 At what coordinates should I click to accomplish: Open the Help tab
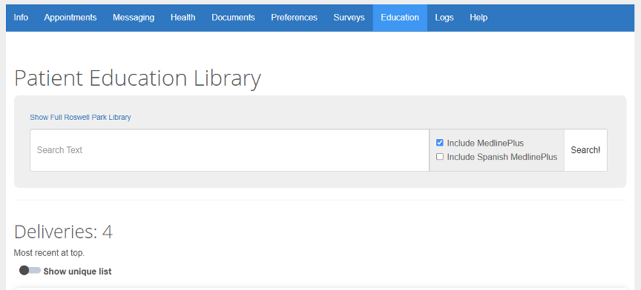click(x=479, y=18)
